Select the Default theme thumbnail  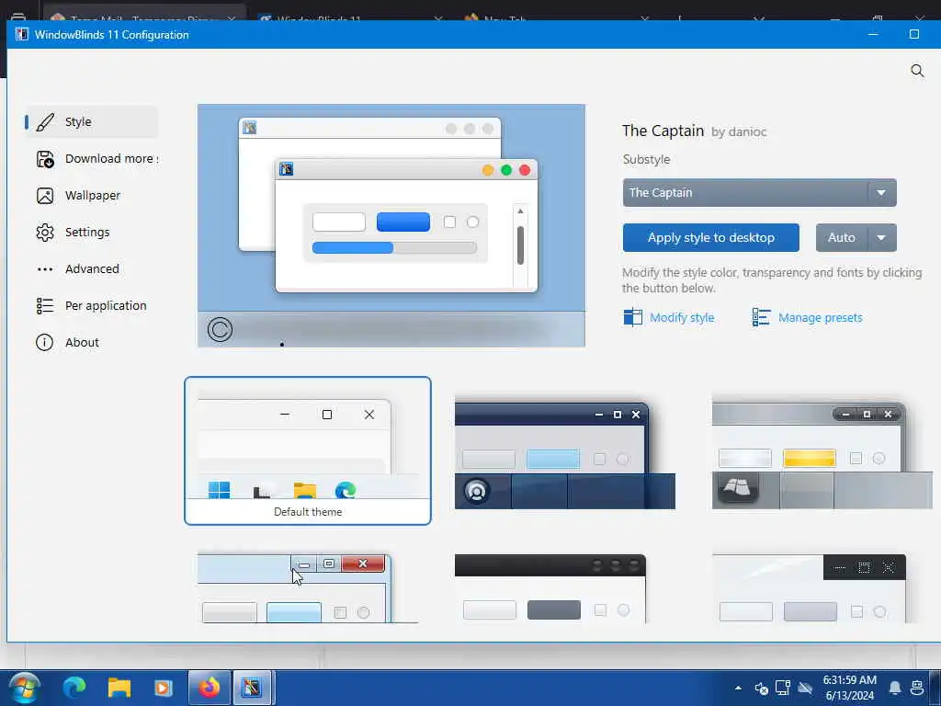pos(308,450)
